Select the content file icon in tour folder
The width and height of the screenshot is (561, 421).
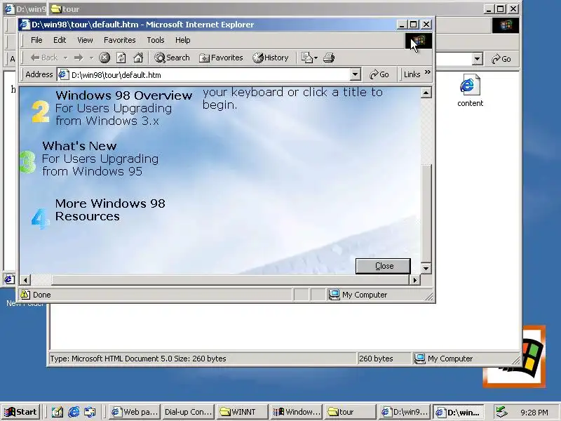470,91
